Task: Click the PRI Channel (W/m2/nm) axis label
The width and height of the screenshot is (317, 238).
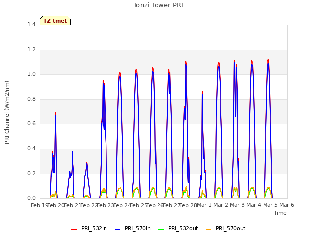Action: pos(7,113)
